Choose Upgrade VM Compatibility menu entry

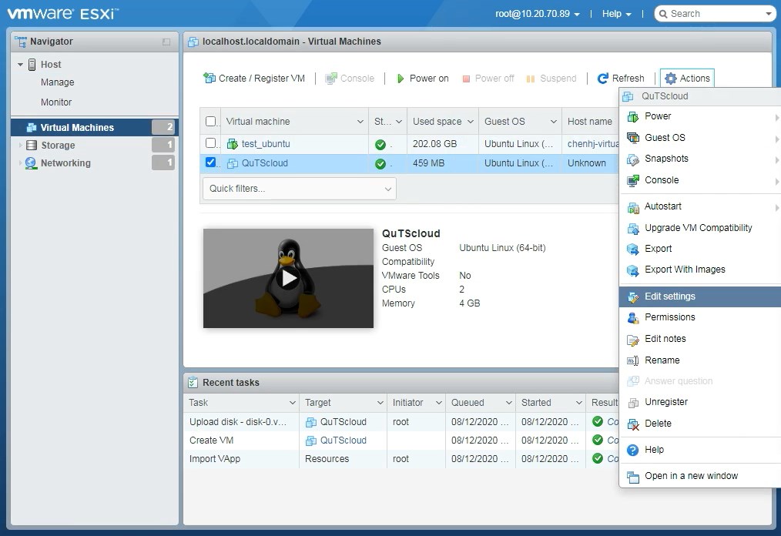[700, 228]
